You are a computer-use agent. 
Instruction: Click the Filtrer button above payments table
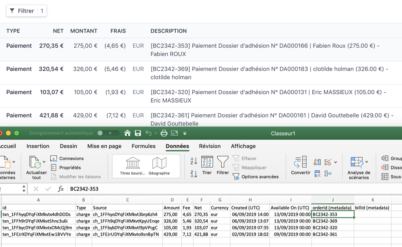(x=26, y=11)
